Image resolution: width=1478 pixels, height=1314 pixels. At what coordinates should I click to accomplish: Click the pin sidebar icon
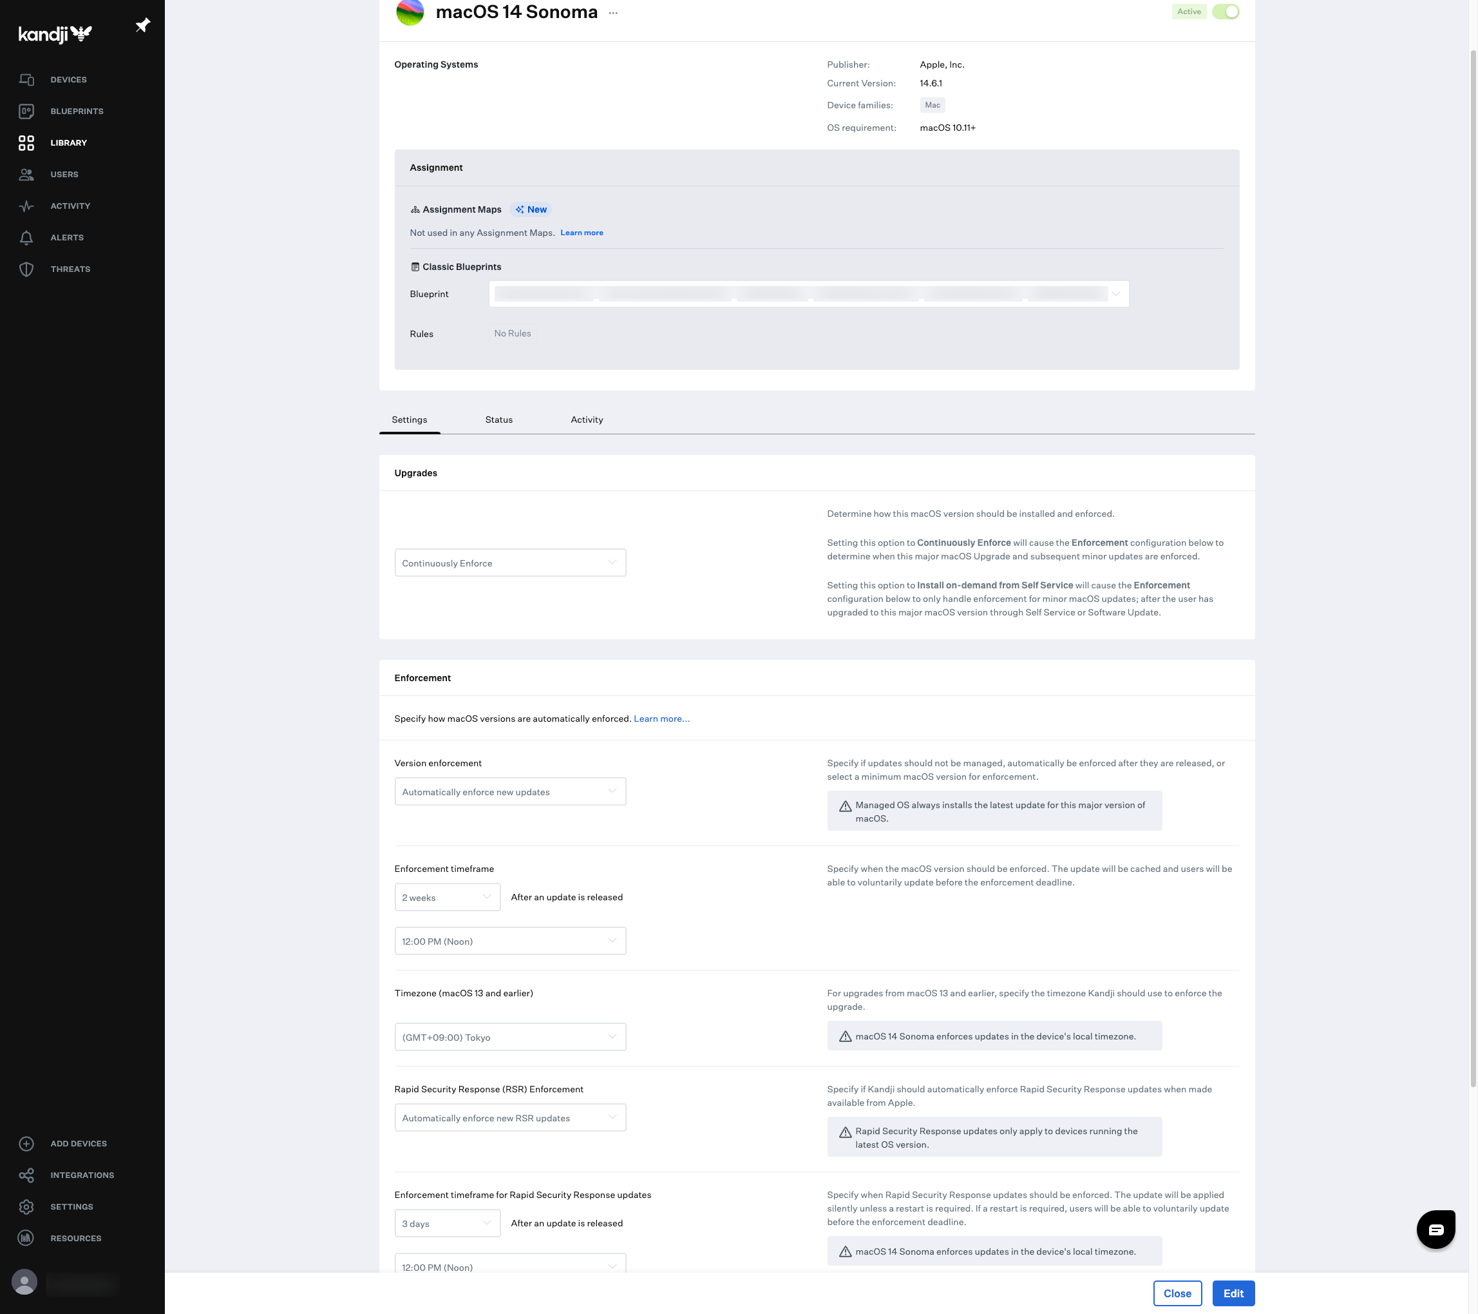click(142, 25)
